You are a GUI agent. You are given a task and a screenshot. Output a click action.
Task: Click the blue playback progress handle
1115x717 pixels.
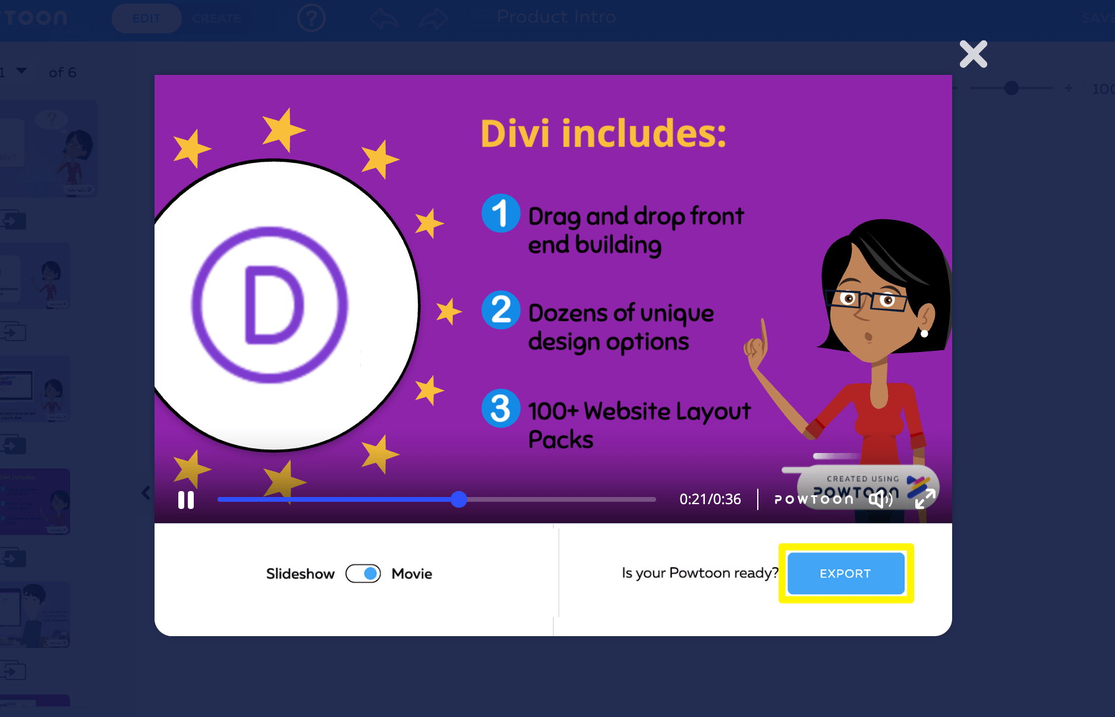pyautogui.click(x=459, y=499)
